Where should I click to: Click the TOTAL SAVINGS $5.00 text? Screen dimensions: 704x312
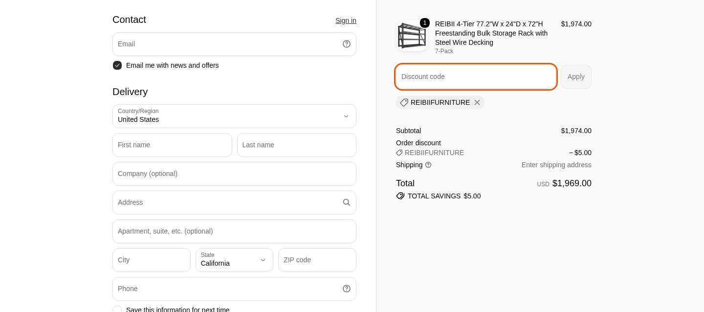[x=444, y=196]
